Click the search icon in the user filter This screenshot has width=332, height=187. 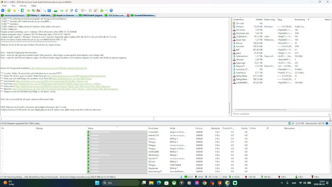click(x=329, y=114)
